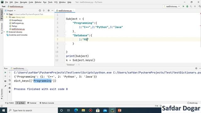Open Run panel settings gear
The height and width of the screenshot is (113, 201).
point(196,68)
